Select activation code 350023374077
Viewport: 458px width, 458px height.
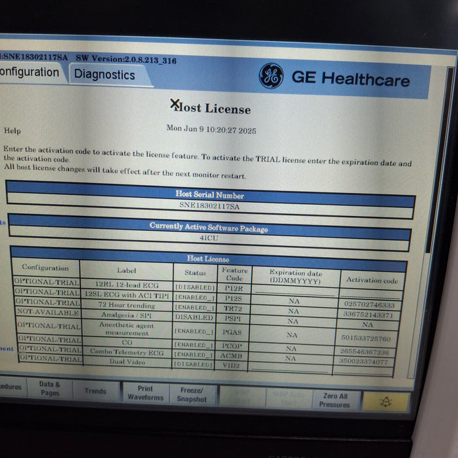click(x=363, y=362)
